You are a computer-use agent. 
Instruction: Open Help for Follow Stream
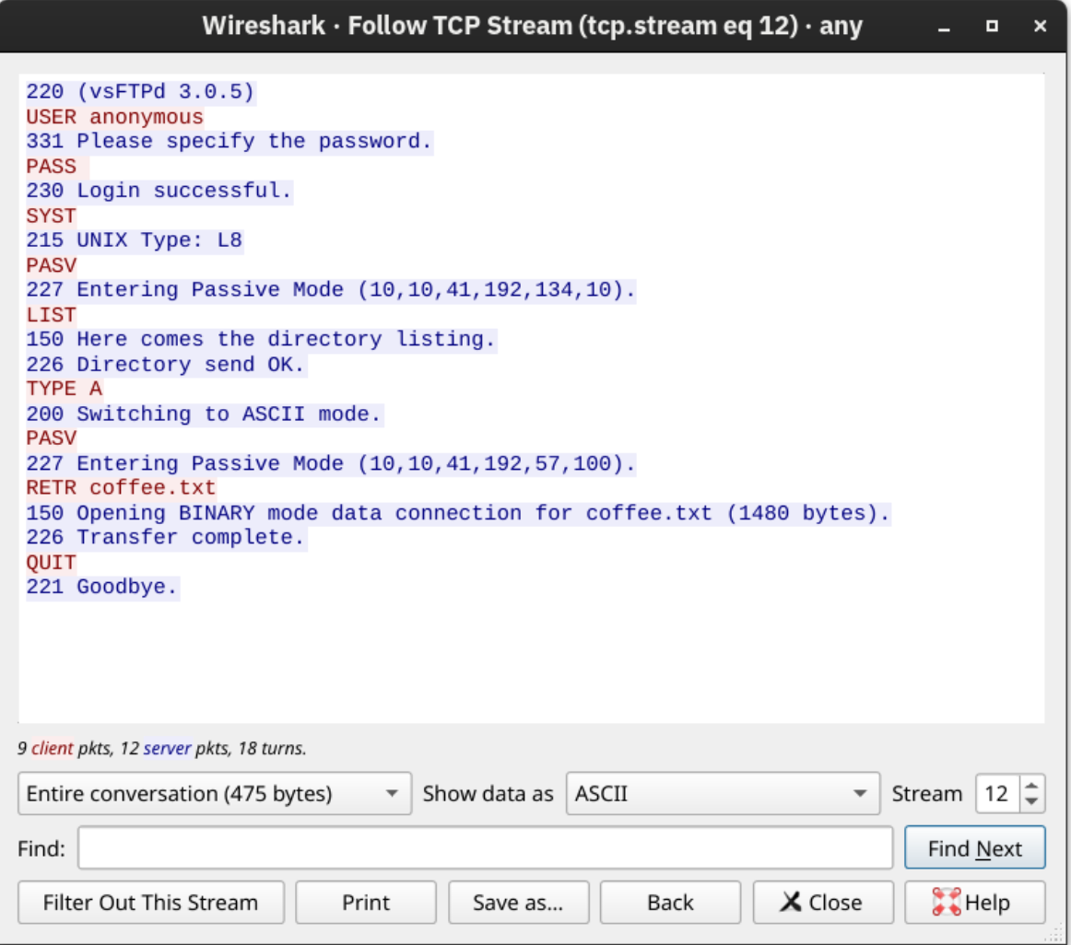[975, 902]
